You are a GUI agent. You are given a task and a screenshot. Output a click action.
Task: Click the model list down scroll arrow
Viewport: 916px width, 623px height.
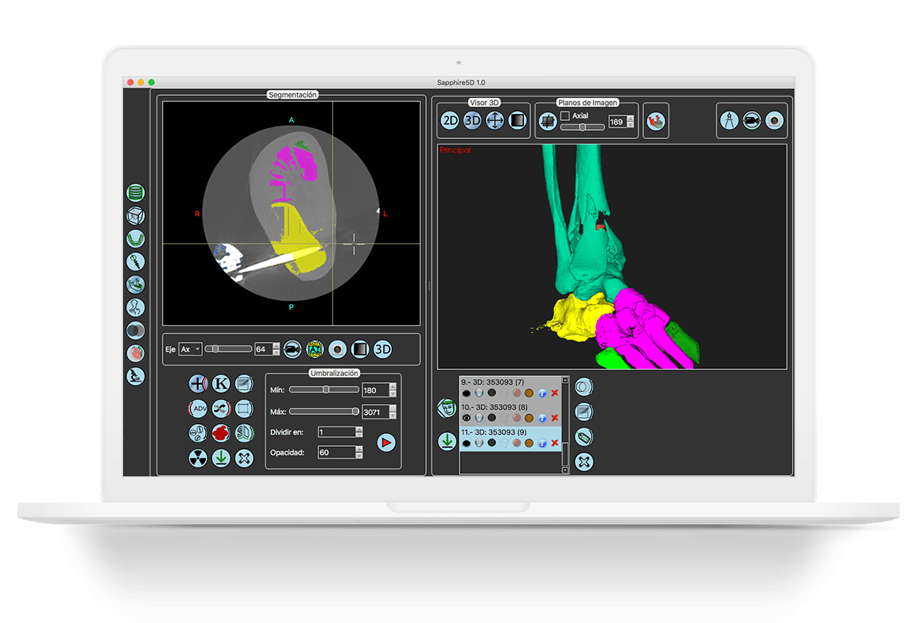[x=565, y=470]
